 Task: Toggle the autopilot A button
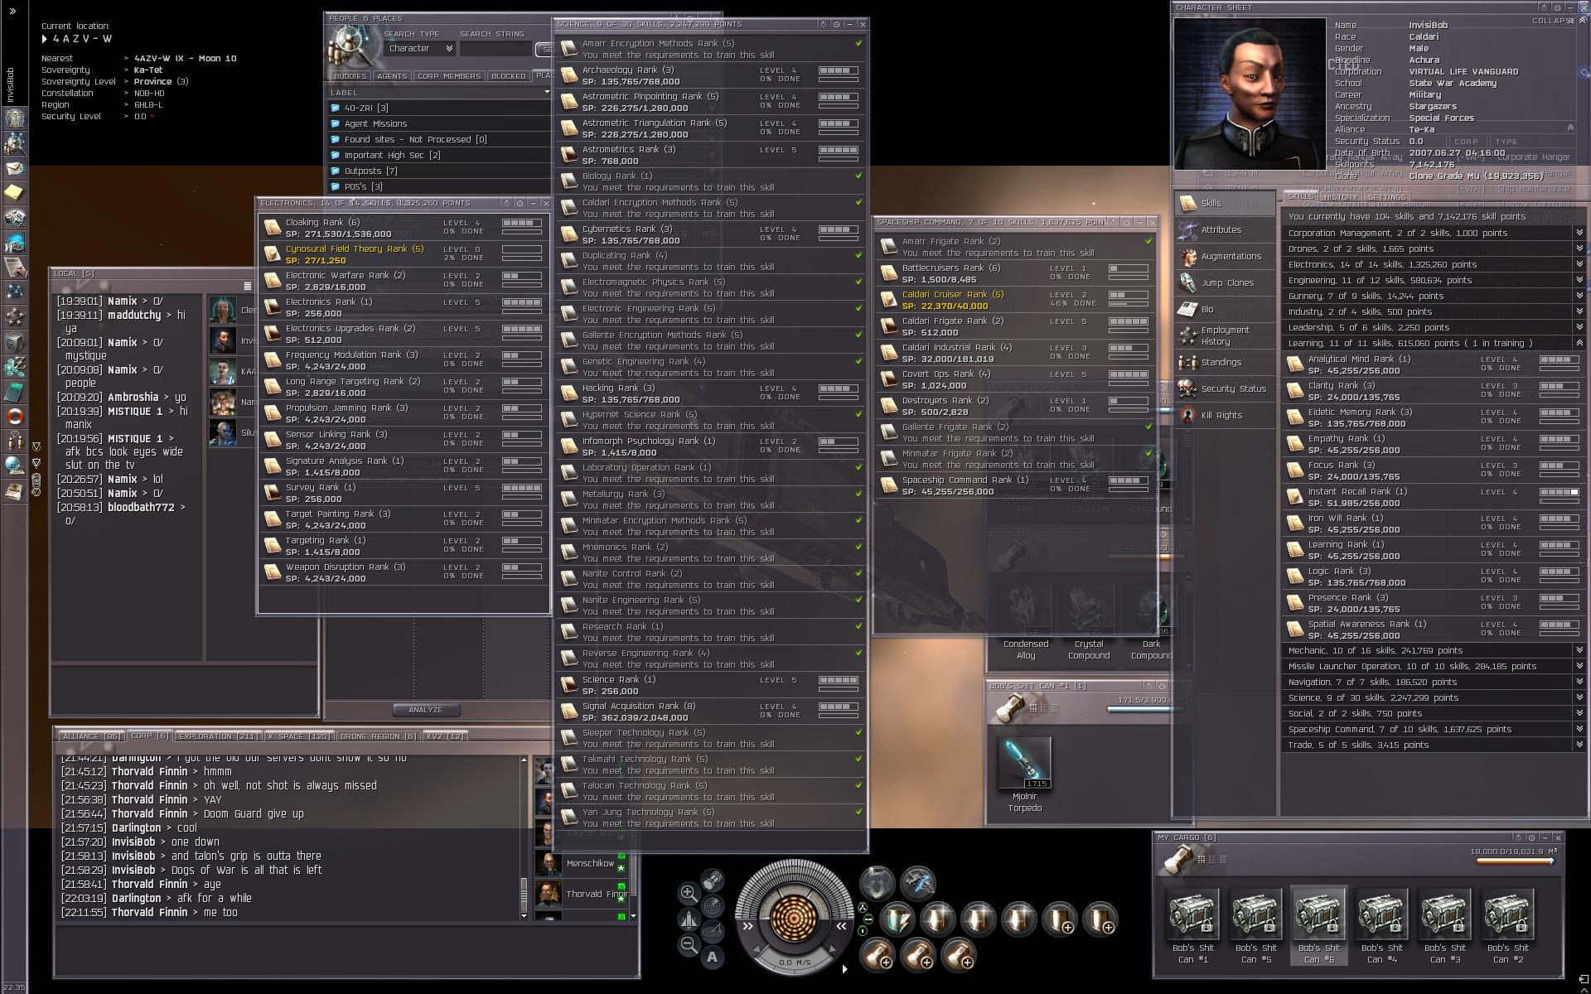click(x=712, y=958)
